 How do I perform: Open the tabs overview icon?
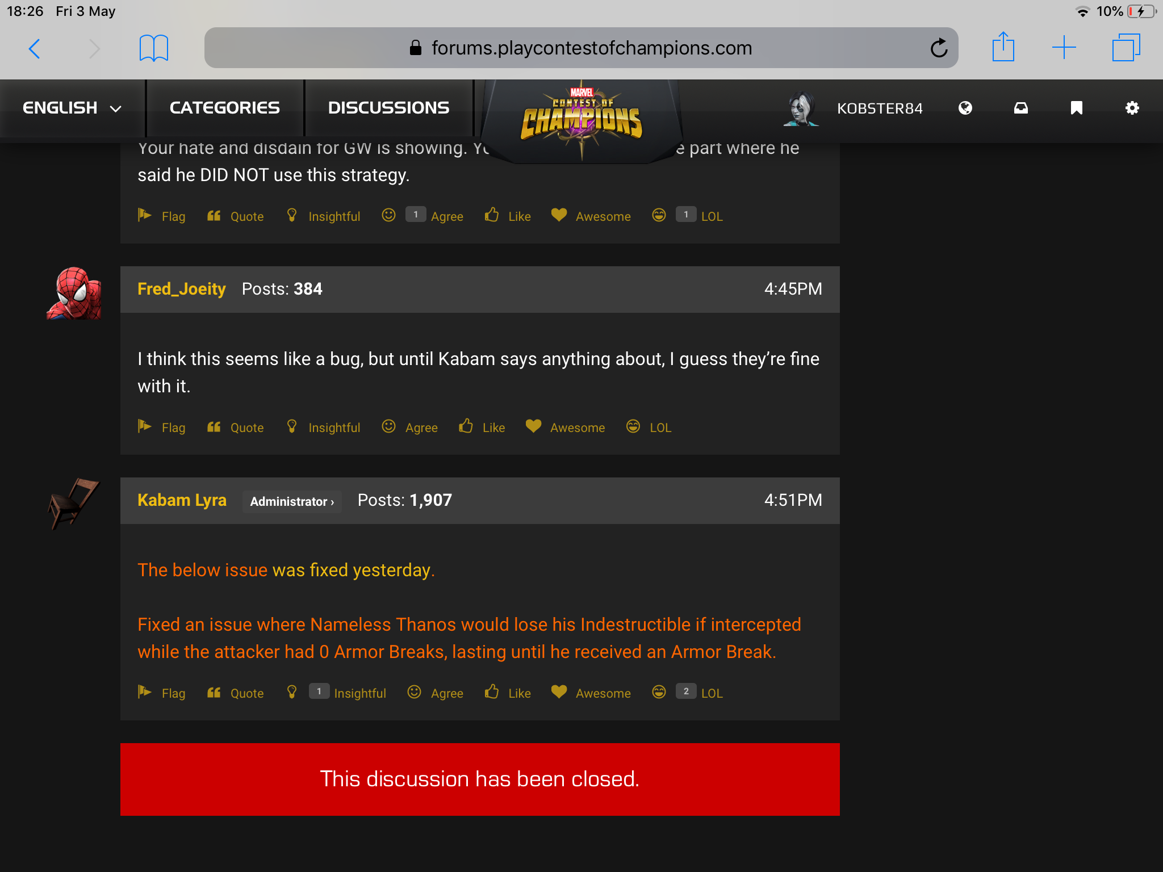[1126, 47]
